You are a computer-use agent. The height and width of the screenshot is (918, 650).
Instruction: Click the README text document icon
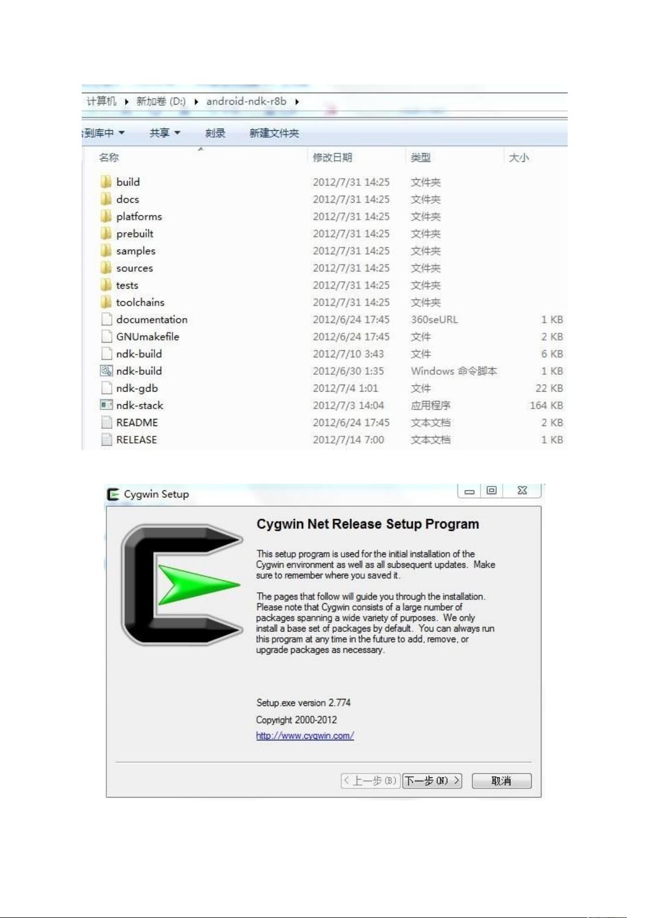point(106,422)
